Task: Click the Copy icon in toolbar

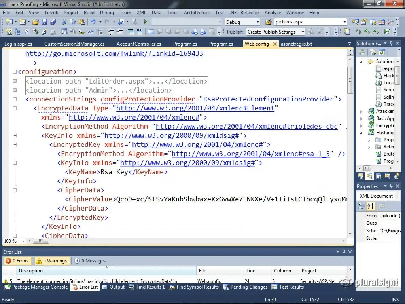Action: 73,22
